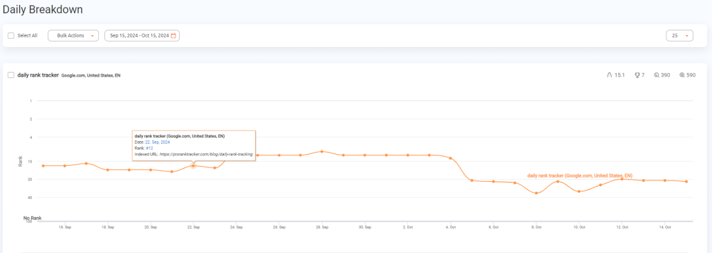Select the 2 Oct data point on chart
This screenshot has width=712, height=253.
(407, 156)
